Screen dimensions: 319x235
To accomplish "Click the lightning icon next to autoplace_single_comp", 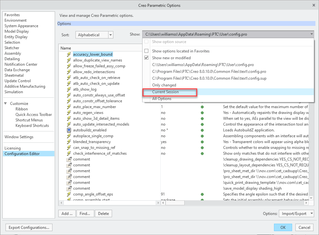I will coord(69,136).
